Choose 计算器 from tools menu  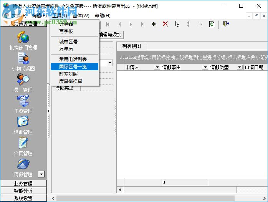pos(74,24)
